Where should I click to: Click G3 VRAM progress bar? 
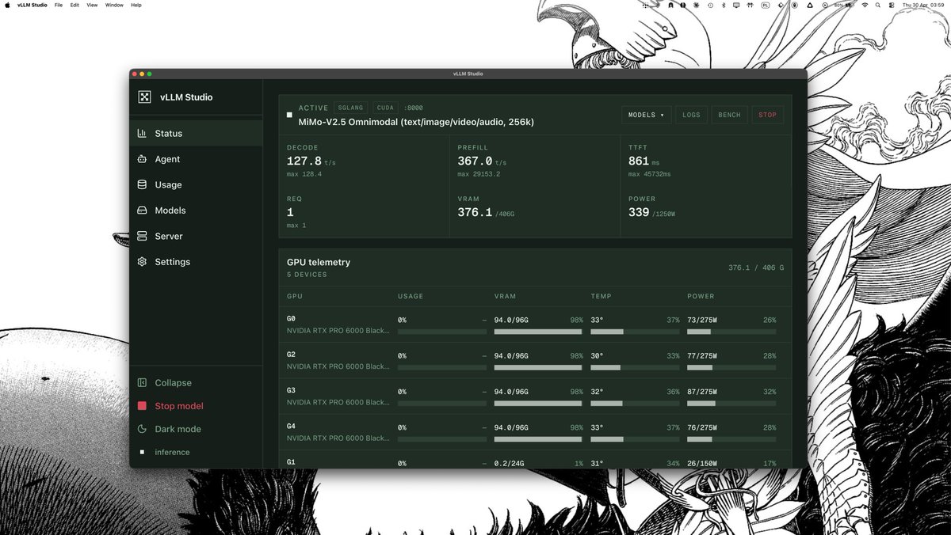click(538, 403)
